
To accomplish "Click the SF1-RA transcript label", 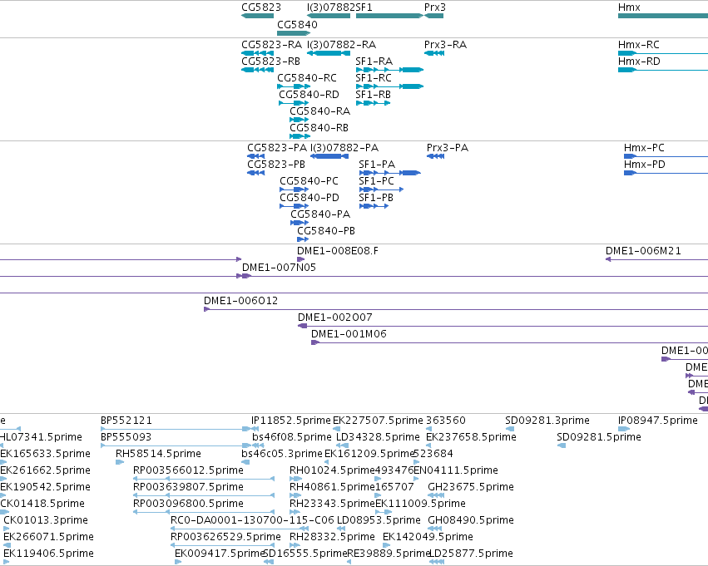I will [374, 62].
